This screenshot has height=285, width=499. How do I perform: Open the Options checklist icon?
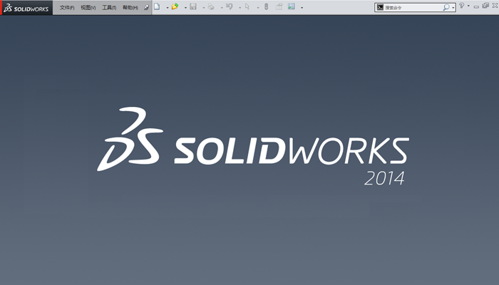pos(291,6)
